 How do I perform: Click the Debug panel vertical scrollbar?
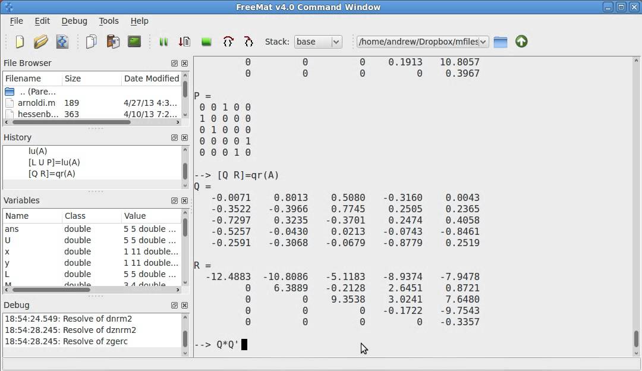pos(185,335)
